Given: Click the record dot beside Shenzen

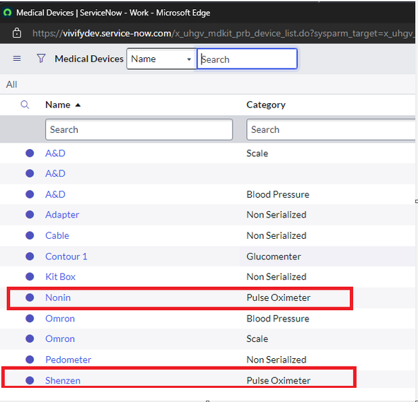Looking at the screenshot, I should [x=30, y=380].
